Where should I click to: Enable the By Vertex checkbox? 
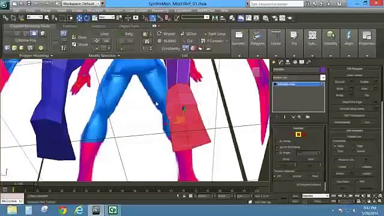pos(277,142)
